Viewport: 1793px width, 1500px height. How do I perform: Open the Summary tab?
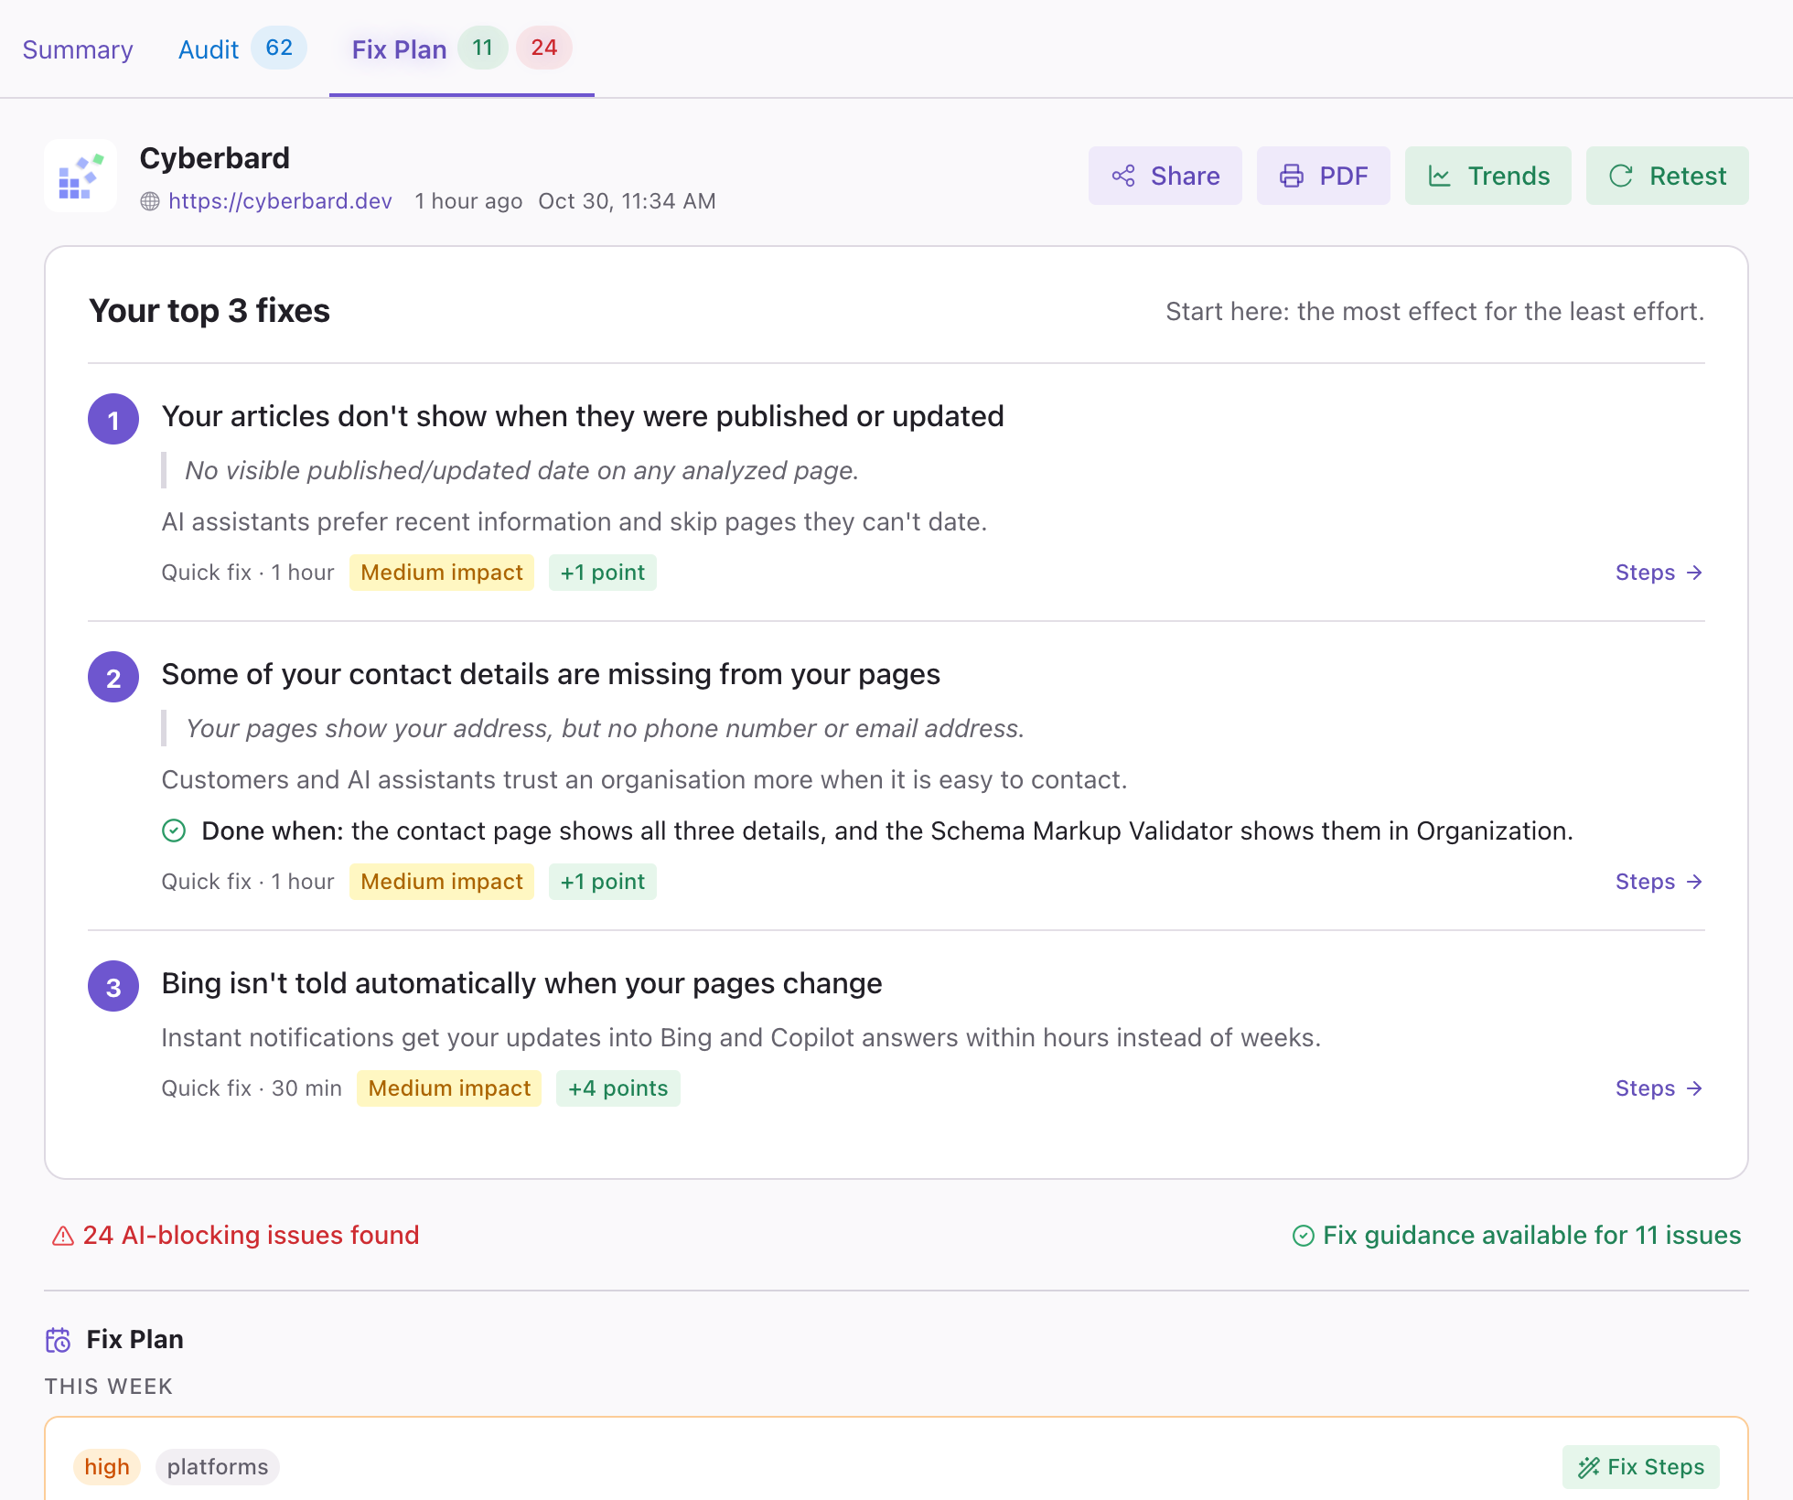tap(78, 49)
